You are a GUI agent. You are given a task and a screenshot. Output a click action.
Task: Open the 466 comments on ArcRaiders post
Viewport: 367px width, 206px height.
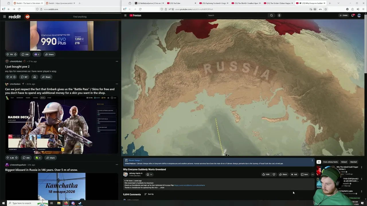[26, 158]
